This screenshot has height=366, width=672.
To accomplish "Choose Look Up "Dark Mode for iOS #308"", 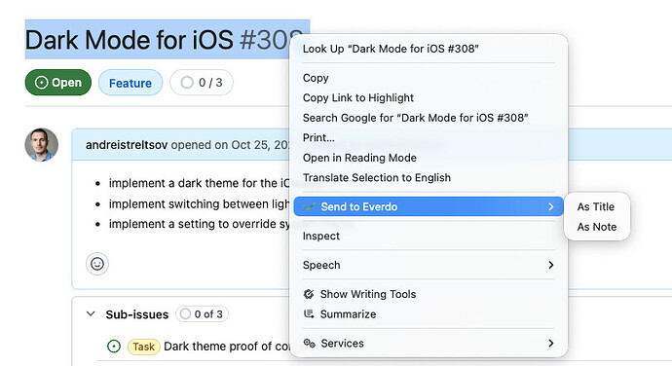I will pyautogui.click(x=429, y=49).
